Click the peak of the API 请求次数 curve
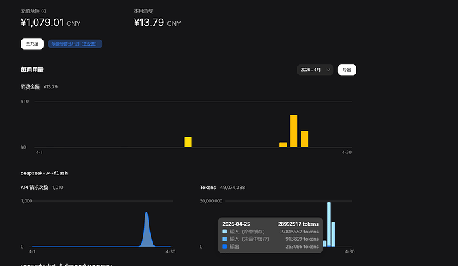Image resolution: width=458 pixels, height=266 pixels. (147, 212)
